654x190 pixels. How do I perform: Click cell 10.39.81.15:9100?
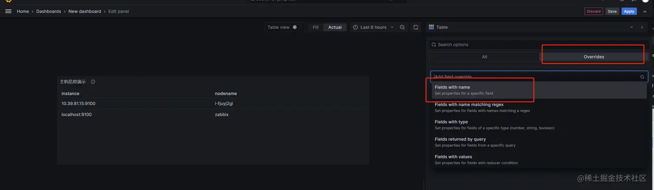tap(78, 103)
